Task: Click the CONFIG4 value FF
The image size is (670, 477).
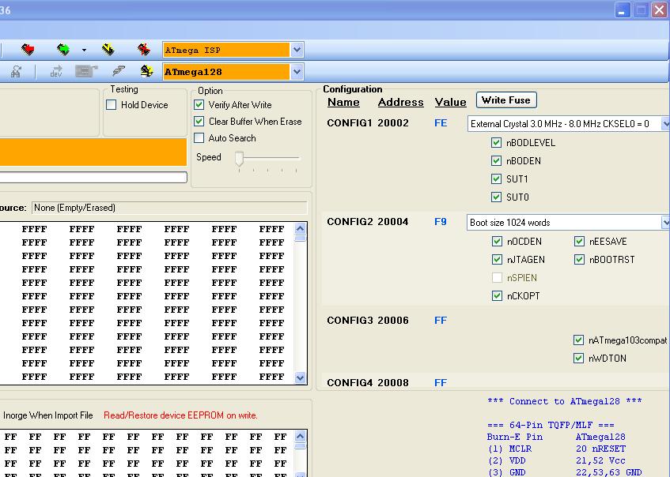Action: tap(441, 383)
